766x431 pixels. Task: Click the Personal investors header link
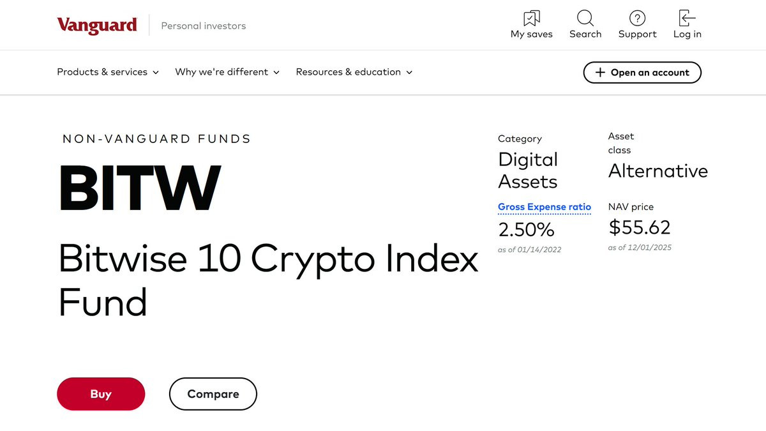pos(203,26)
